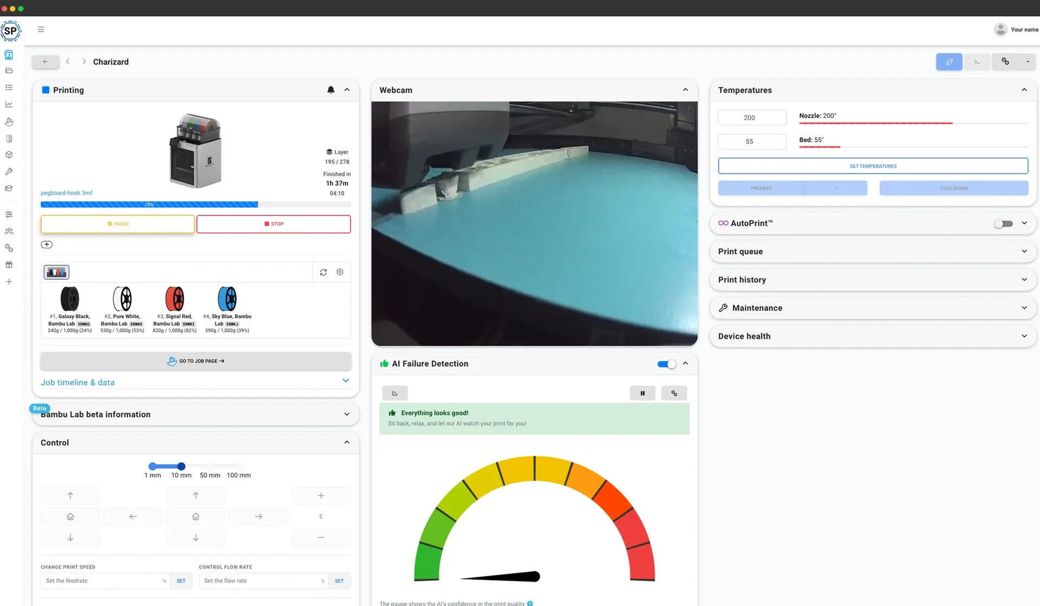This screenshot has width=1040, height=606.
Task: Click the Preheat button
Action: (x=761, y=188)
